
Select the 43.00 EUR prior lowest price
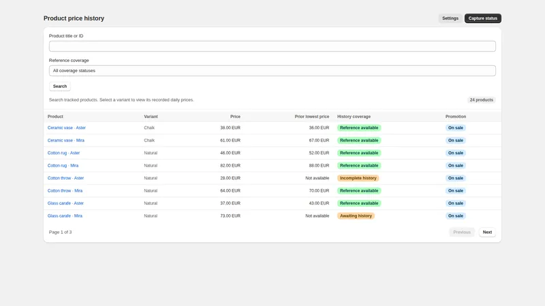click(319, 203)
